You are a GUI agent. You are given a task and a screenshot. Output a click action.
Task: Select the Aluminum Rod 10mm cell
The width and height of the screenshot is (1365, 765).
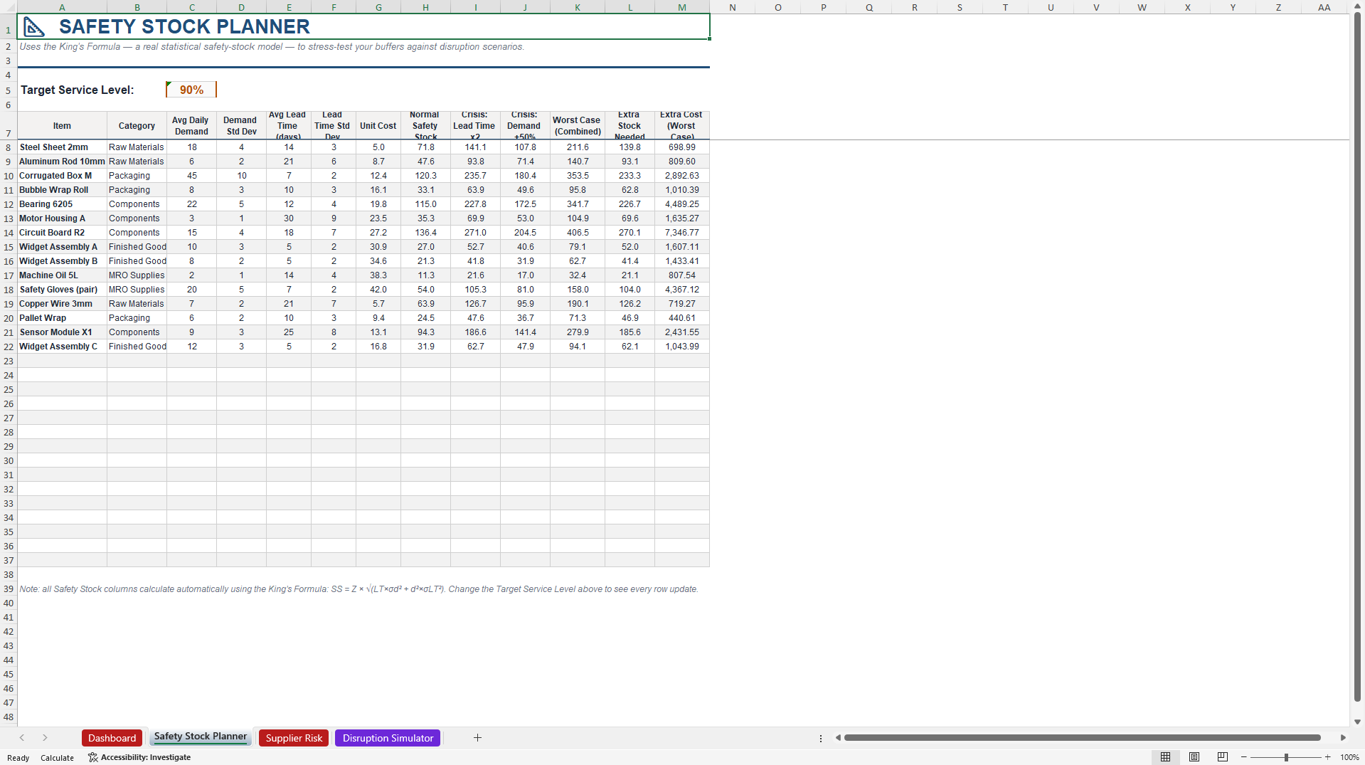(62, 162)
